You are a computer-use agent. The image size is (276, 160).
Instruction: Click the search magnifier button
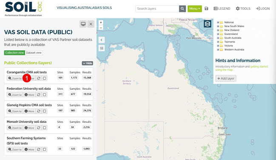coord(182,9)
